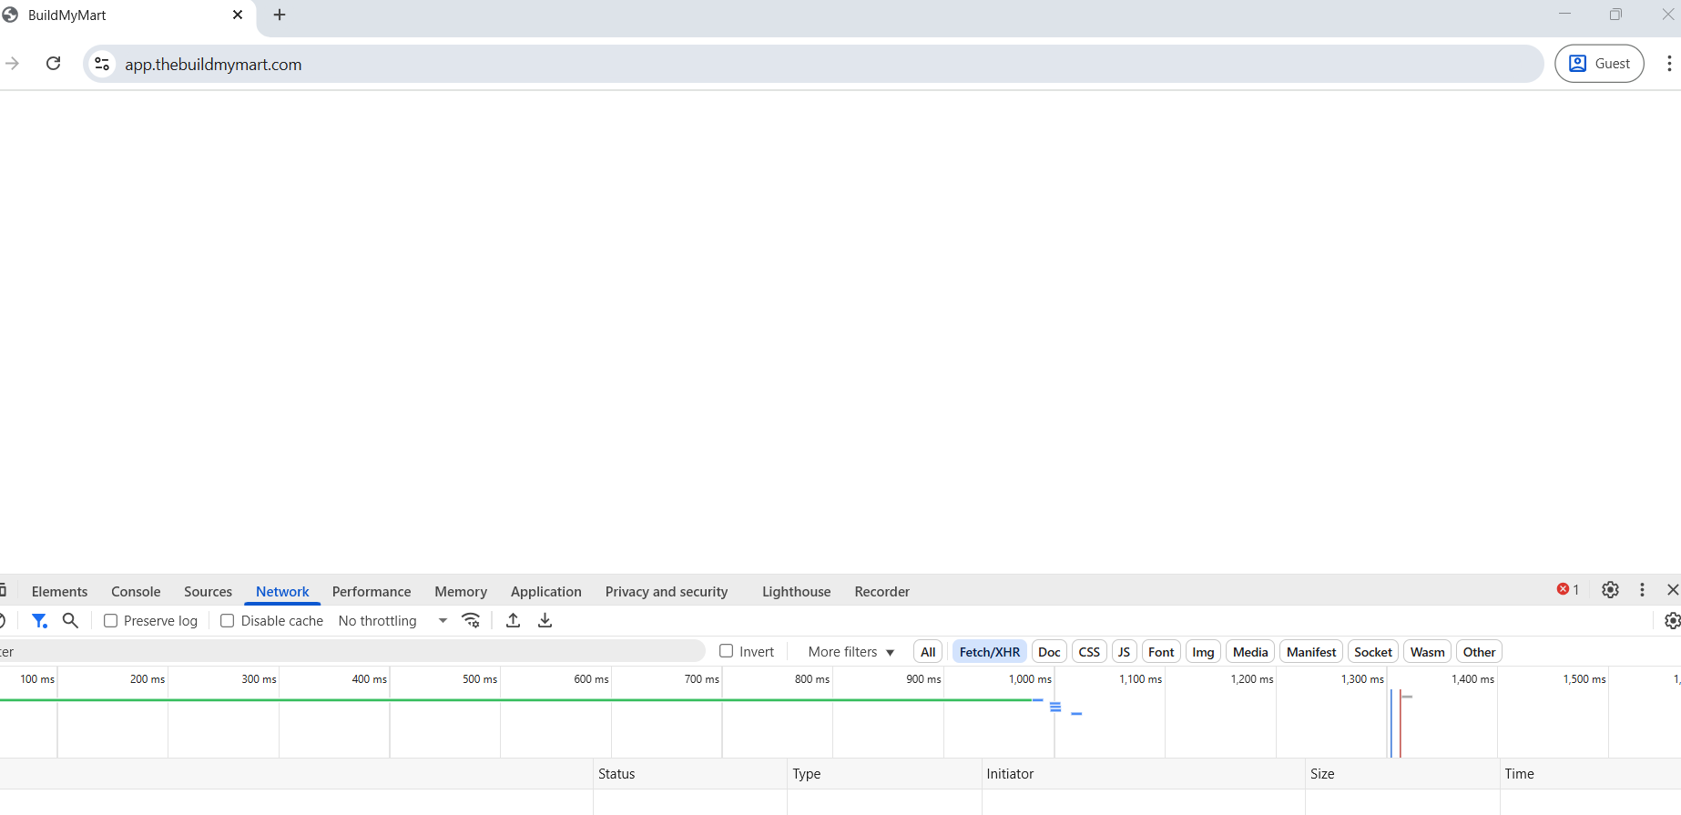Sort requests by Size column
This screenshot has height=815, width=1681.
[x=1402, y=774]
